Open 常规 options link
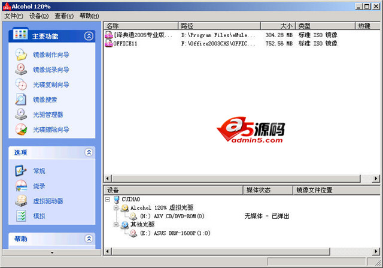The image size is (383, 268). click(39, 171)
